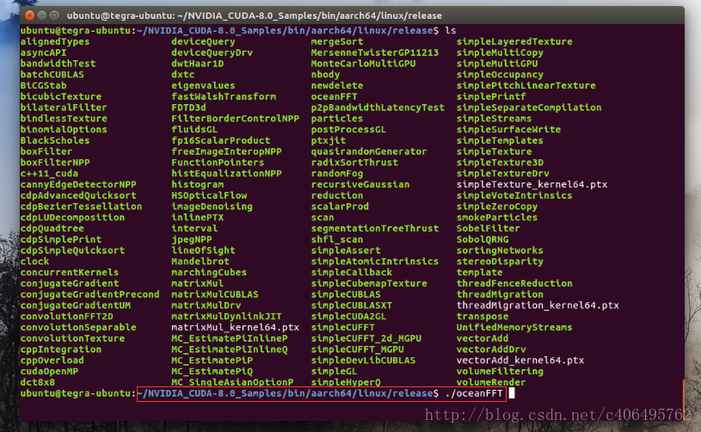Select 'threadMigration_kernel64.ptx'
The image size is (701, 432).
click(x=538, y=305)
